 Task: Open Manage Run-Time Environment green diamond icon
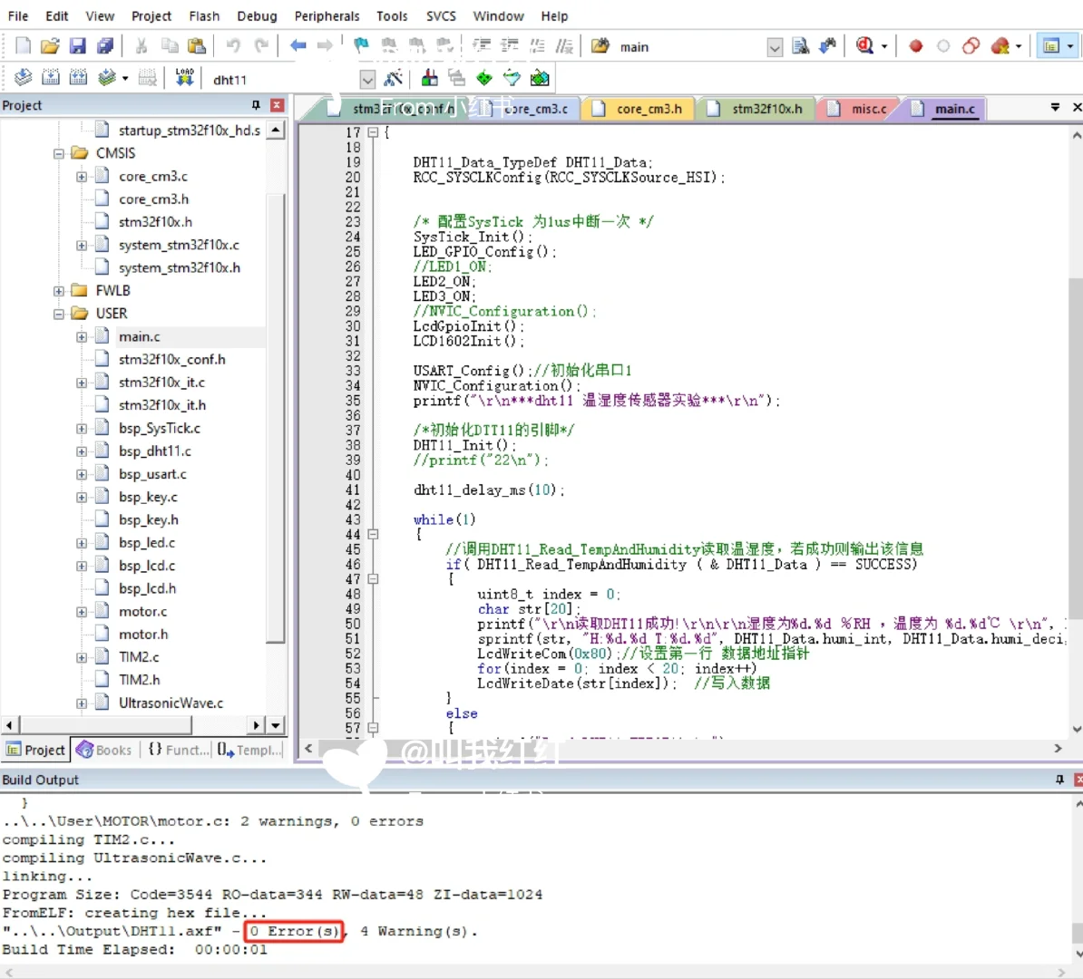[484, 79]
